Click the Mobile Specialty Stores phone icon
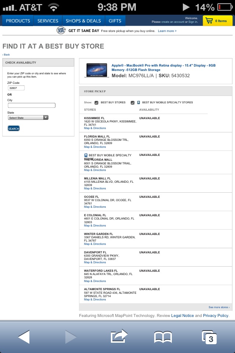 click(x=138, y=103)
